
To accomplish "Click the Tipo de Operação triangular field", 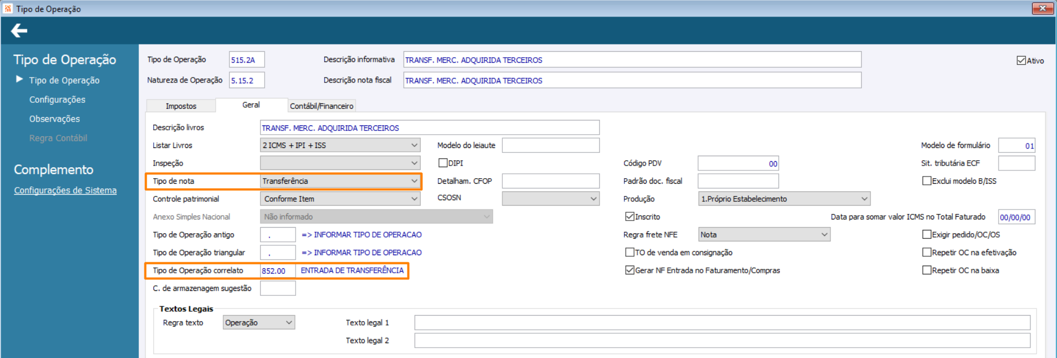I will (278, 252).
